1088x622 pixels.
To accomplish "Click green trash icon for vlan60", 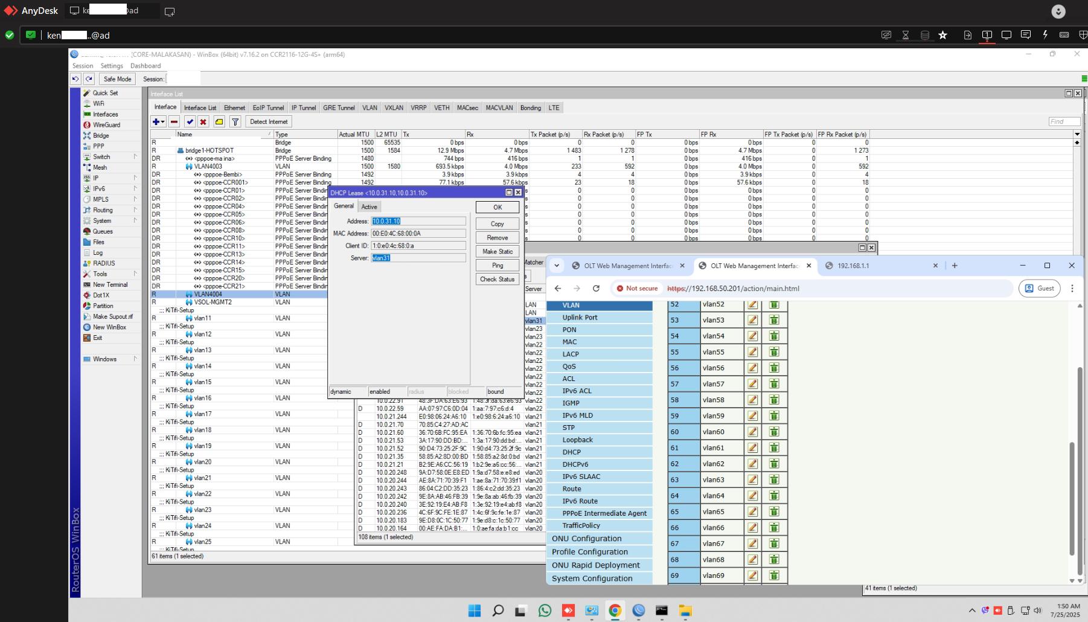I will point(774,432).
